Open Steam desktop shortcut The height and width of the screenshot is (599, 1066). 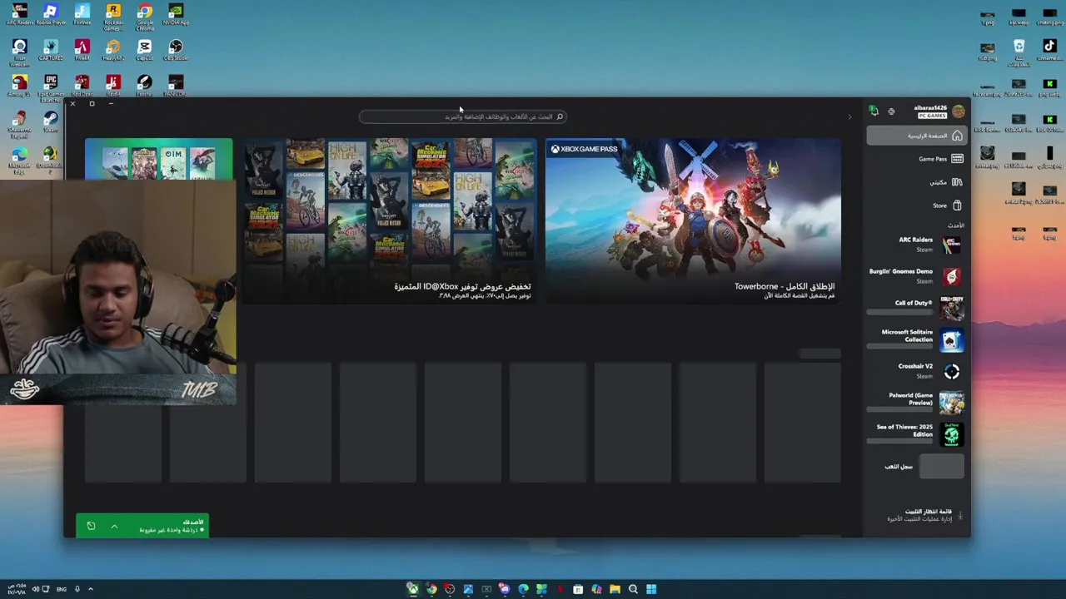point(51,121)
